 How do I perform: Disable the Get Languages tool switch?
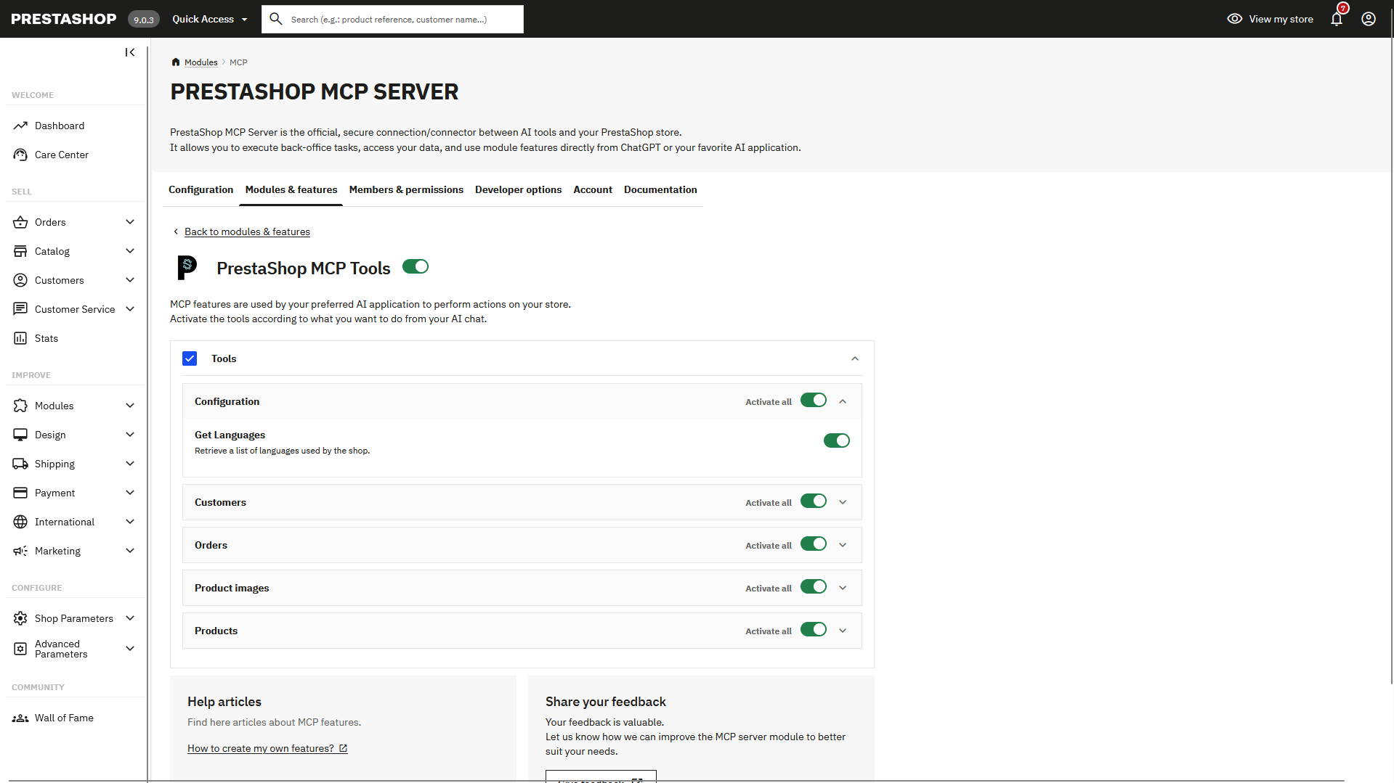[837, 440]
